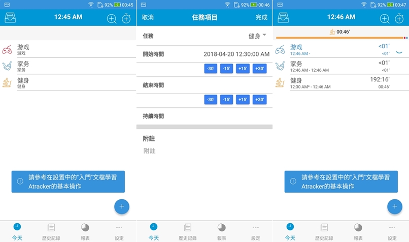Open 設定 tab in right screen
409x242 pixels.
(392, 231)
